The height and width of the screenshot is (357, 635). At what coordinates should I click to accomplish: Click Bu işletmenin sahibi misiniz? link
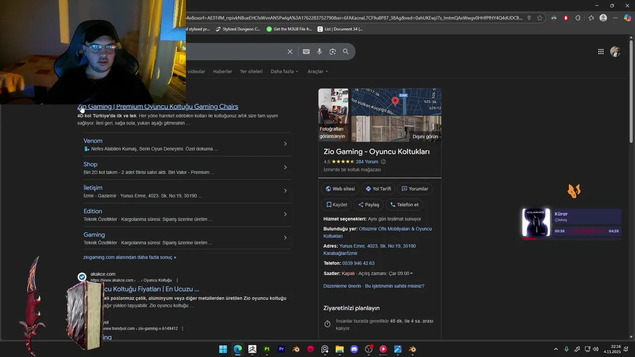(x=394, y=286)
